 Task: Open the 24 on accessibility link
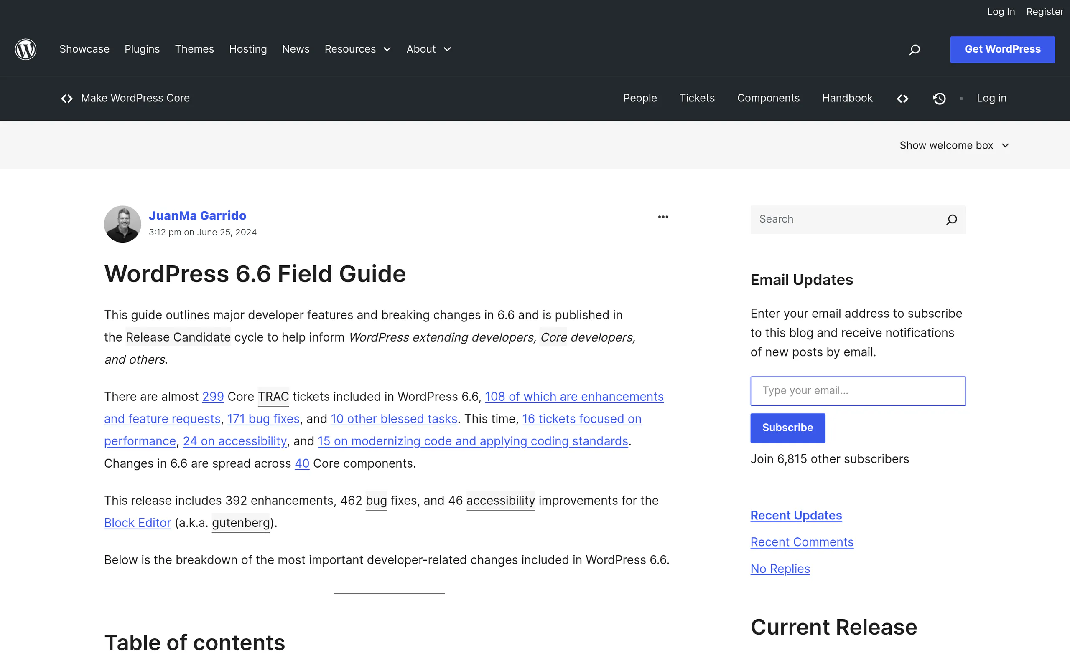(x=234, y=441)
